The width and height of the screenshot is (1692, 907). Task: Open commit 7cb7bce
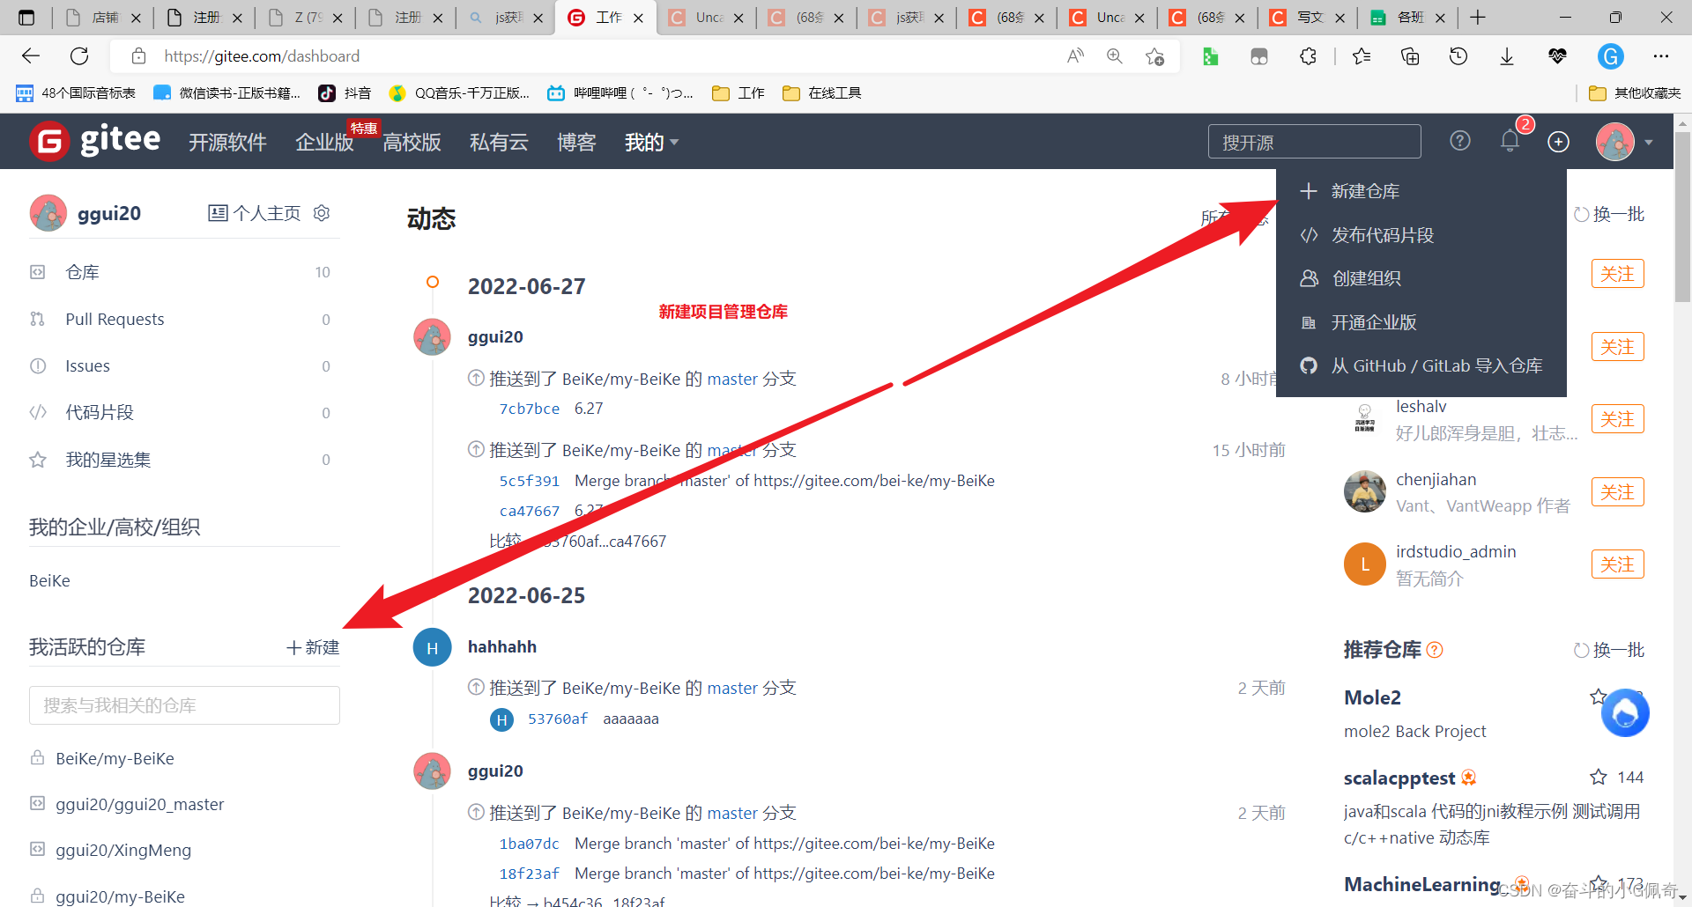[x=529, y=409]
